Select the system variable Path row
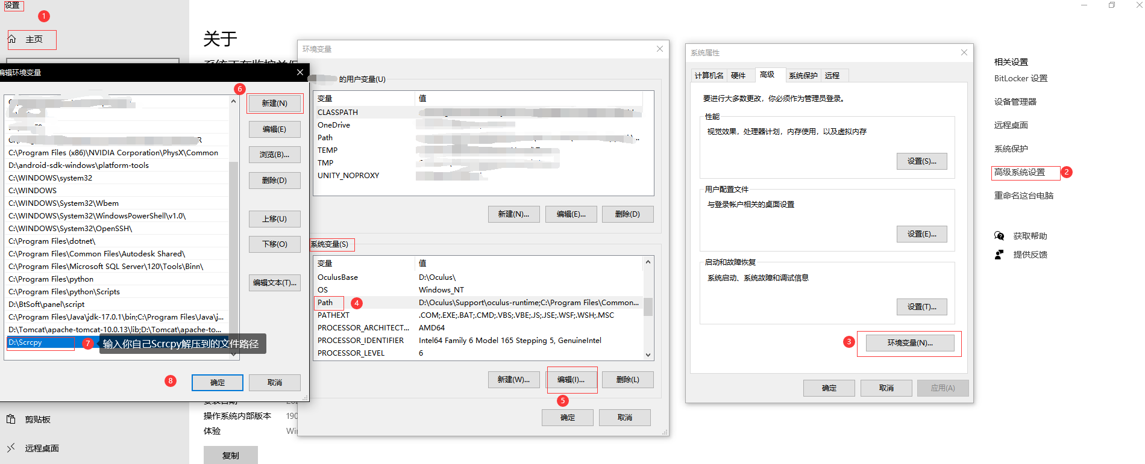The width and height of the screenshot is (1145, 464). tap(478, 303)
